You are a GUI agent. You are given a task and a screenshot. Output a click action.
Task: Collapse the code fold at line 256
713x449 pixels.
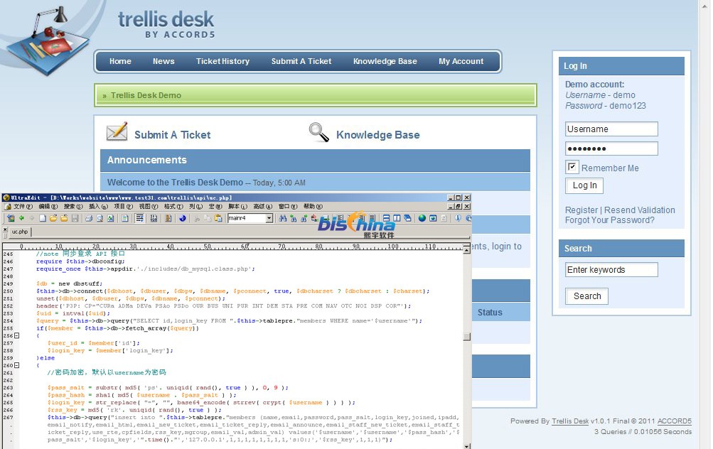coord(17,336)
